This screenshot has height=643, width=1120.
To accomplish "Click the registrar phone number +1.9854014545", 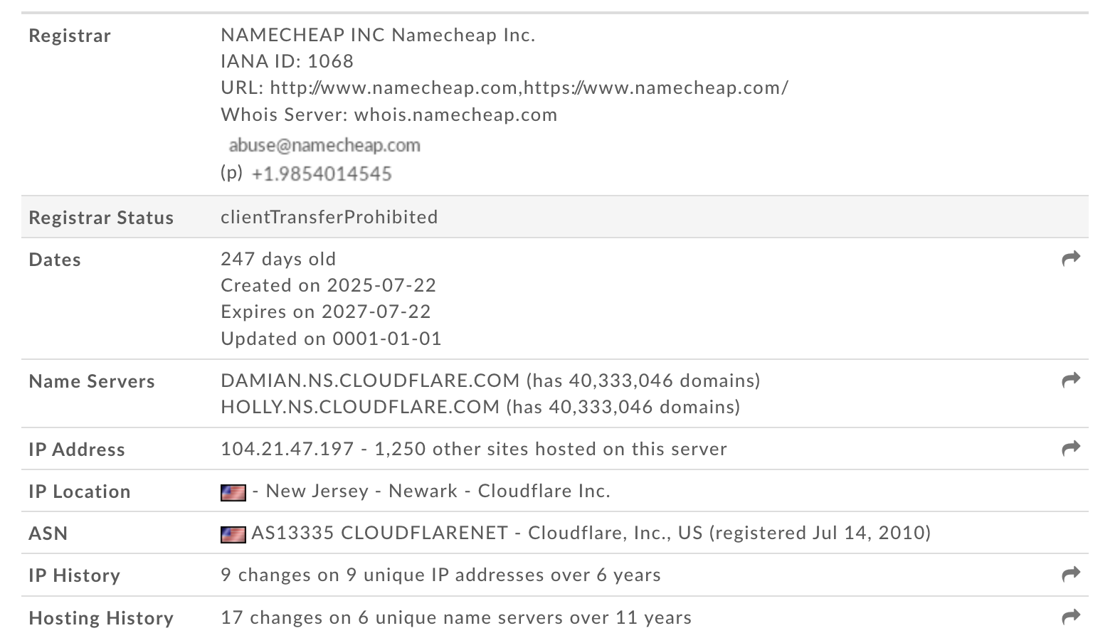I will pyautogui.click(x=322, y=174).
